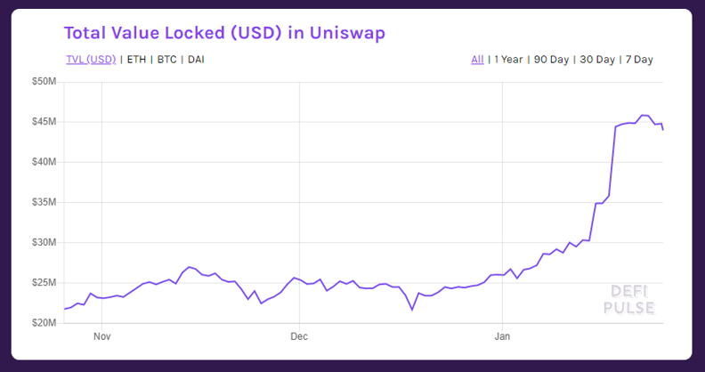
Task: Click the DEFI PULSE watermark logo
Action: (x=629, y=300)
